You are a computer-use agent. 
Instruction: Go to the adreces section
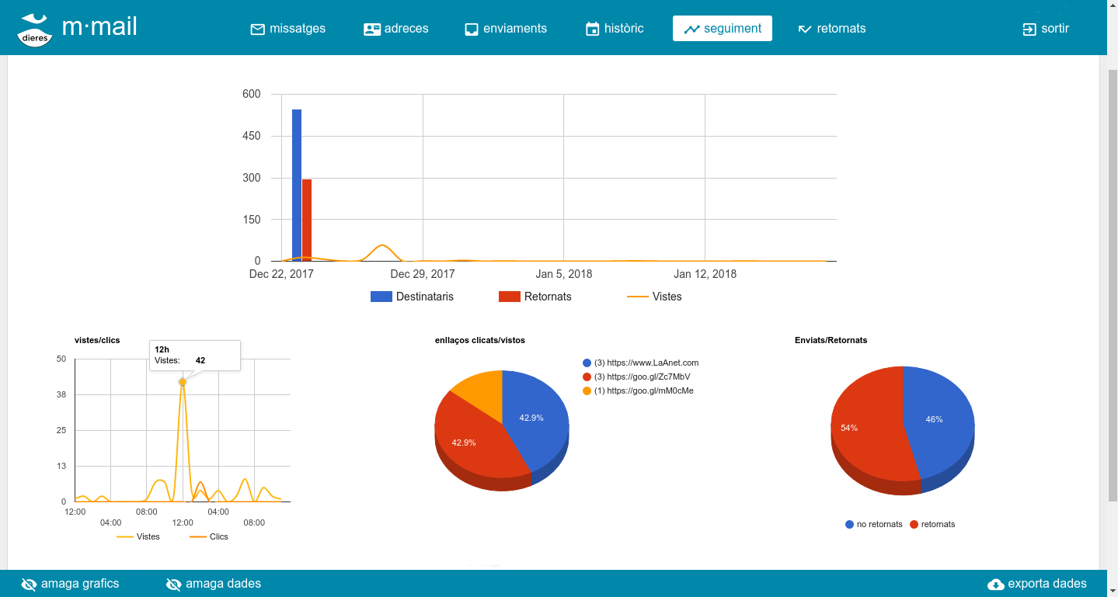coord(396,29)
